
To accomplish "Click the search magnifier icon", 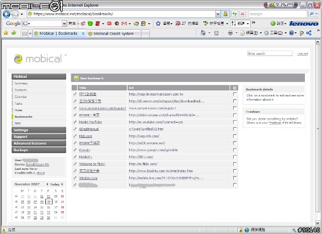I will (312, 14).
